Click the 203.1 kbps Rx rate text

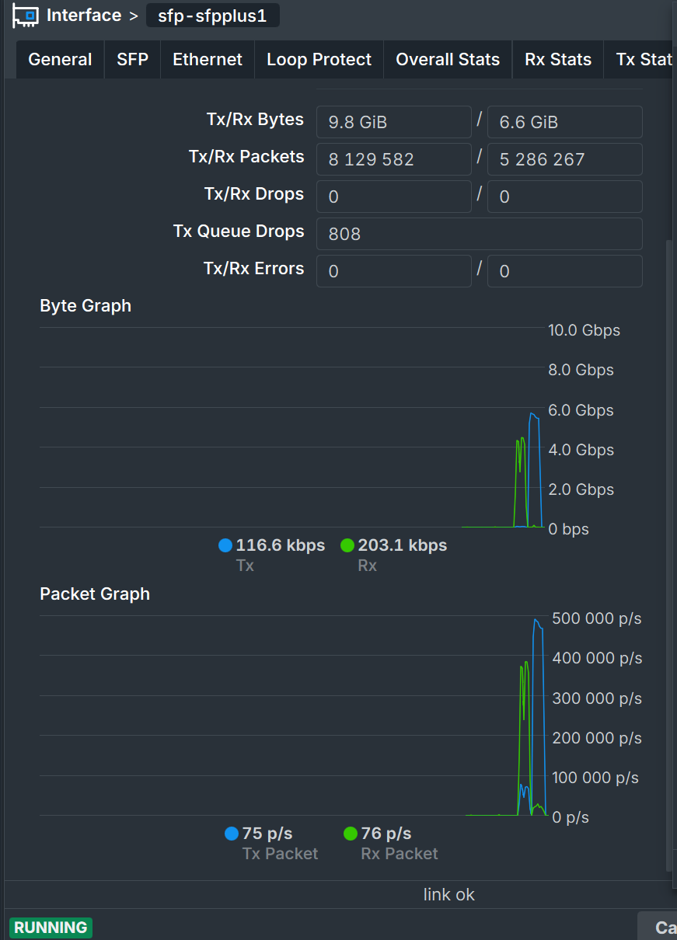(x=403, y=545)
